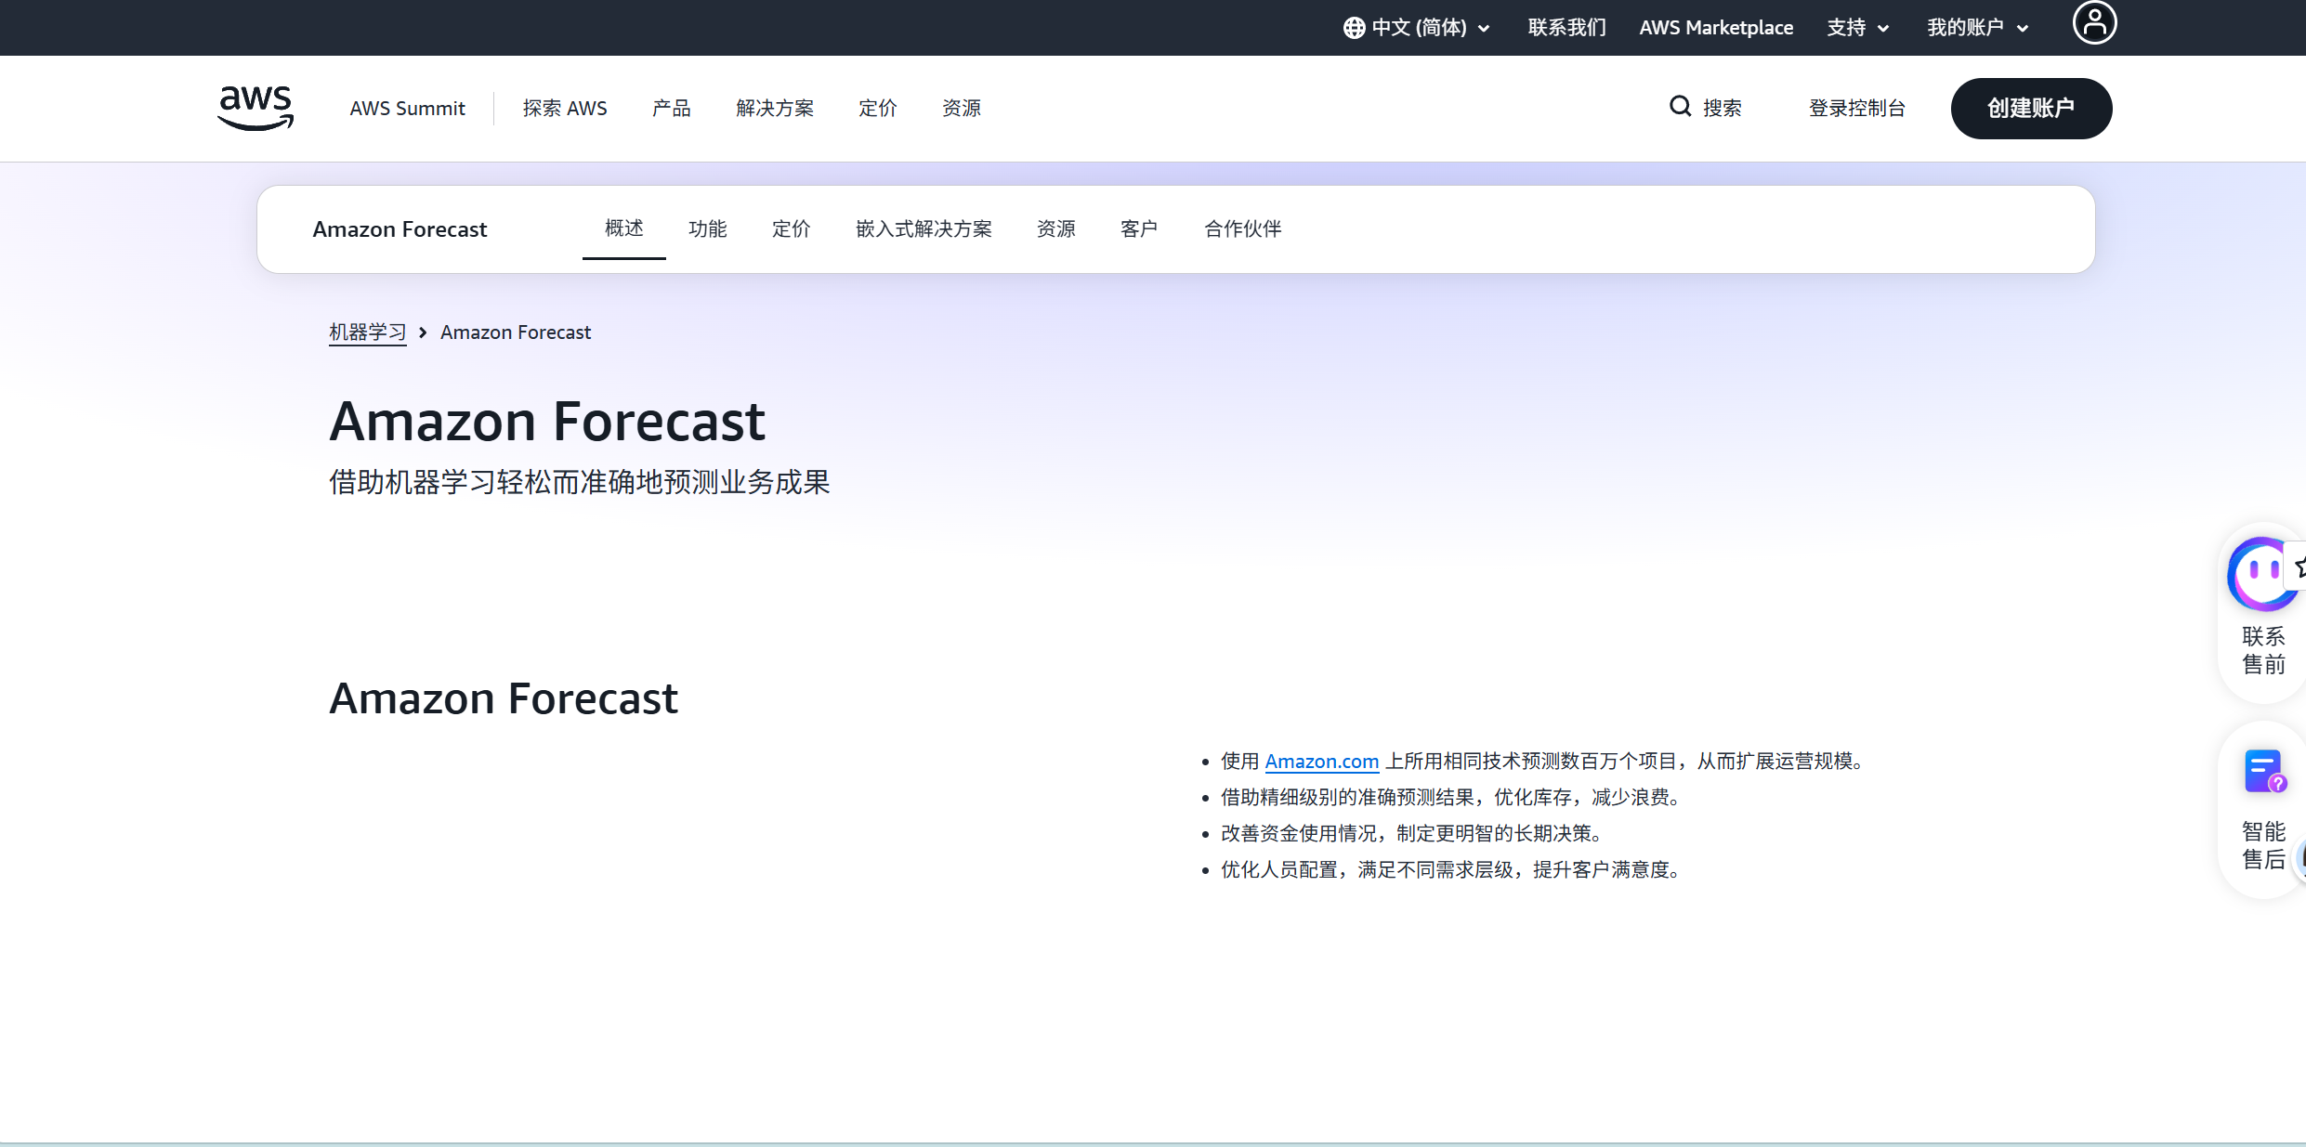This screenshot has height=1147, width=2306.
Task: Click the search magnifier icon
Action: pos(1680,107)
